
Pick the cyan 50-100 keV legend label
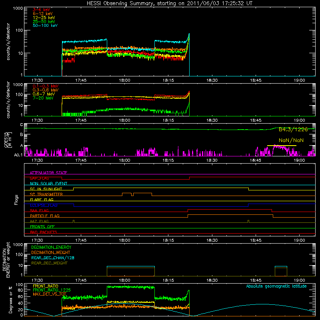pos(45,26)
